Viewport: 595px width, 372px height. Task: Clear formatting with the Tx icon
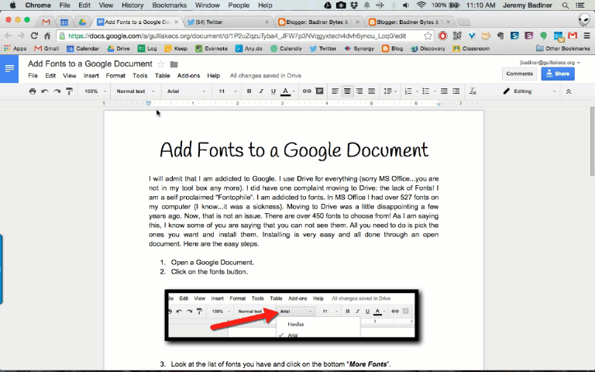[473, 91]
